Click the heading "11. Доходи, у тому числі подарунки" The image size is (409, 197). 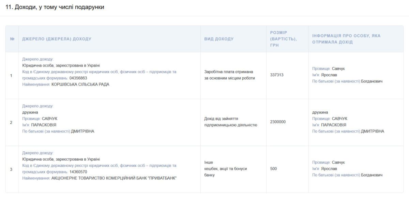coord(55,7)
